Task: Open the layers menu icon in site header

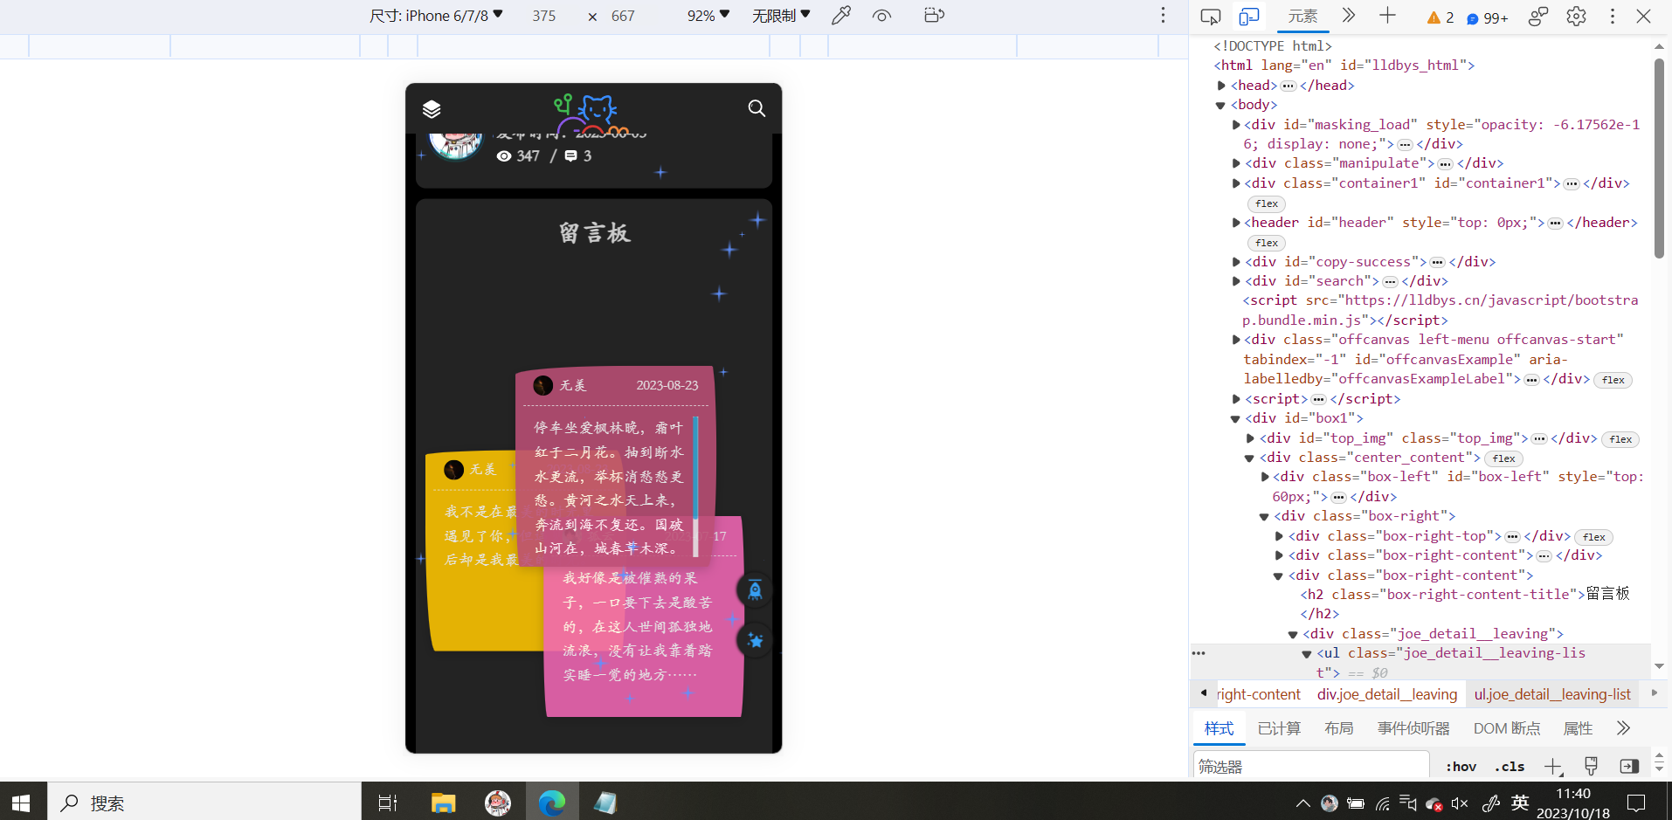Action: [432, 108]
